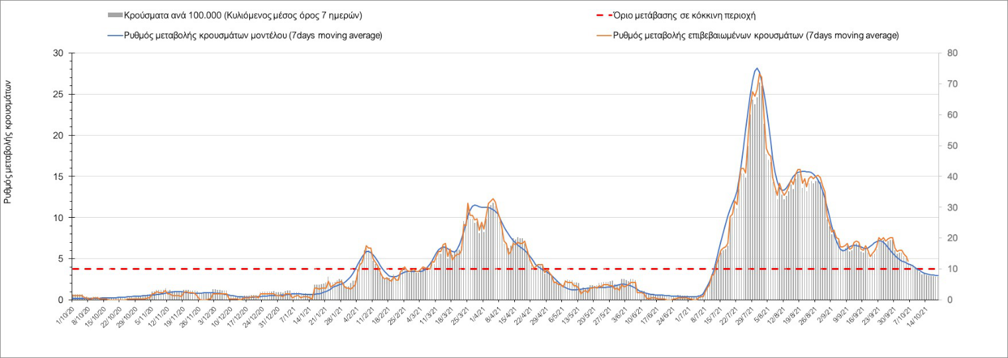Select legend text Όριο μετάβασης σε κόκκινη περιοχή
Screen dimensions: 1008x358
click(x=685, y=15)
